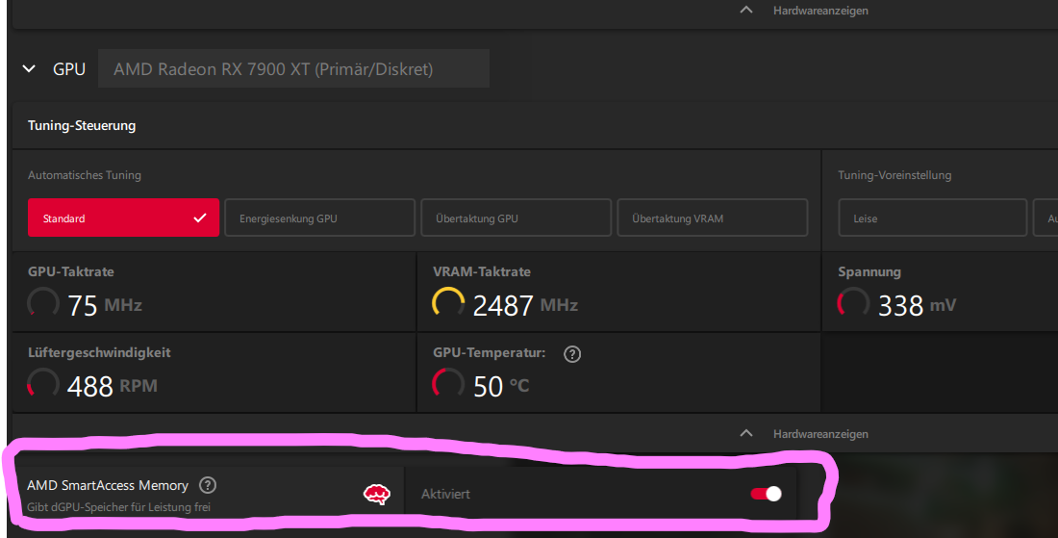Click the Aktiviert status text
Screen dimensions: 1058x538
(445, 494)
